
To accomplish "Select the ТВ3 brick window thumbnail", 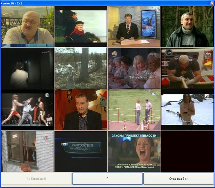I will point(28,151).
